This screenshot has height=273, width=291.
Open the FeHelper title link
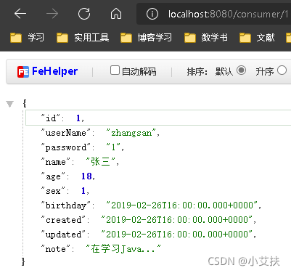54,71
